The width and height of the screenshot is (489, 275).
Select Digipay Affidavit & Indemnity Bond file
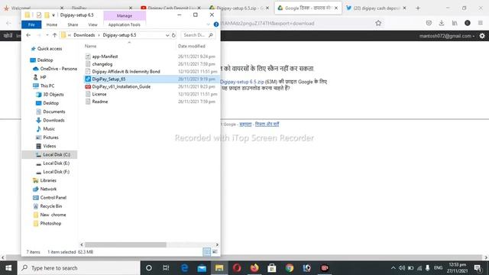126,71
